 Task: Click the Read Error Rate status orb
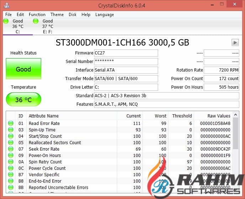coord(11,124)
